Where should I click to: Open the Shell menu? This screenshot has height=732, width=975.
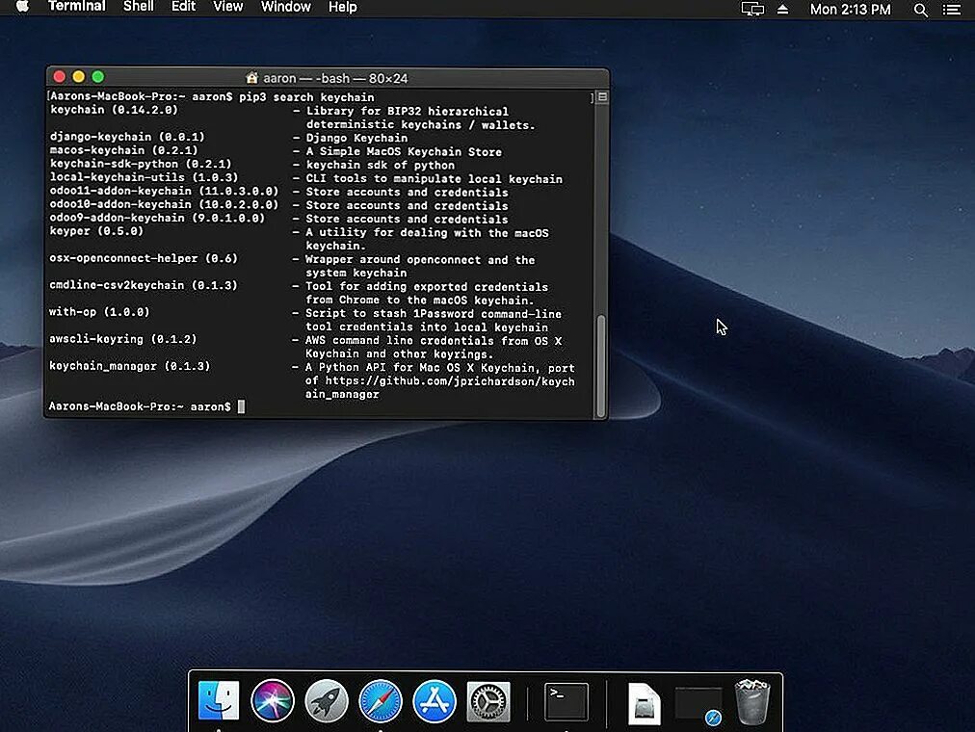pos(138,8)
